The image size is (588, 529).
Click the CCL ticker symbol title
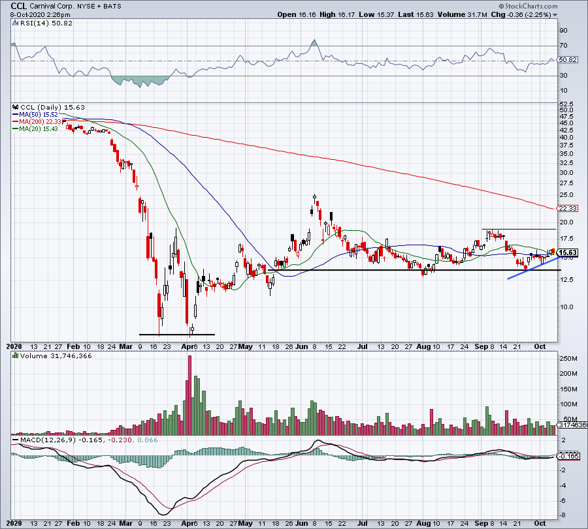[x=19, y=6]
